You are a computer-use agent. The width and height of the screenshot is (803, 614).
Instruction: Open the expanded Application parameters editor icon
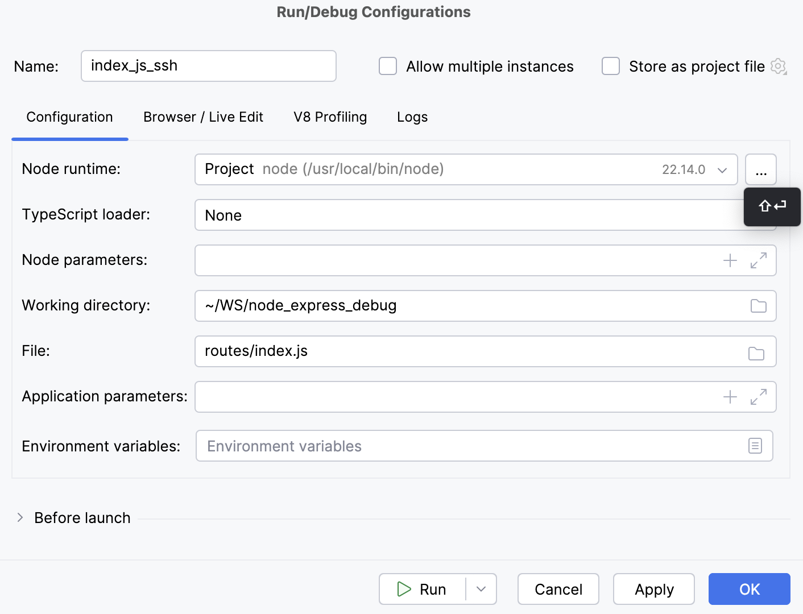[758, 397]
